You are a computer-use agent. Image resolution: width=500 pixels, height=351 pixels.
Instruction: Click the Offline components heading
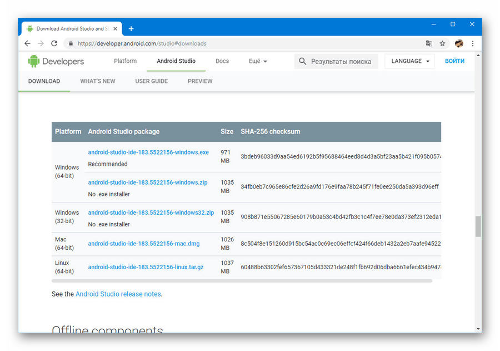pyautogui.click(x=107, y=329)
